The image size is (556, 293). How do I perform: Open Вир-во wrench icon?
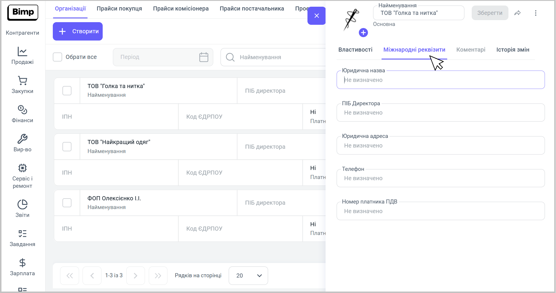pyautogui.click(x=22, y=139)
